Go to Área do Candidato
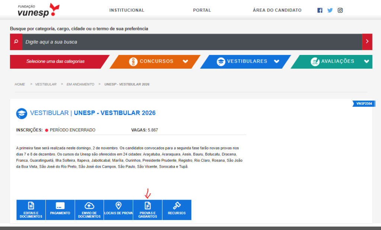The image size is (381, 230). click(277, 10)
